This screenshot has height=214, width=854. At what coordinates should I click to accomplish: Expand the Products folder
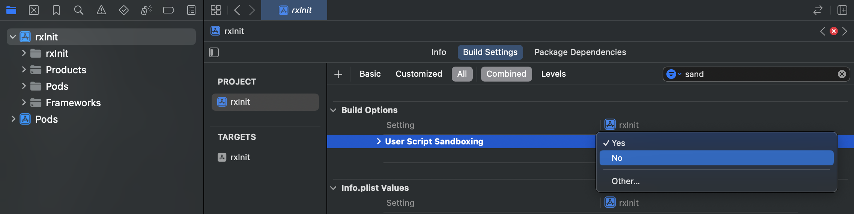coord(24,70)
